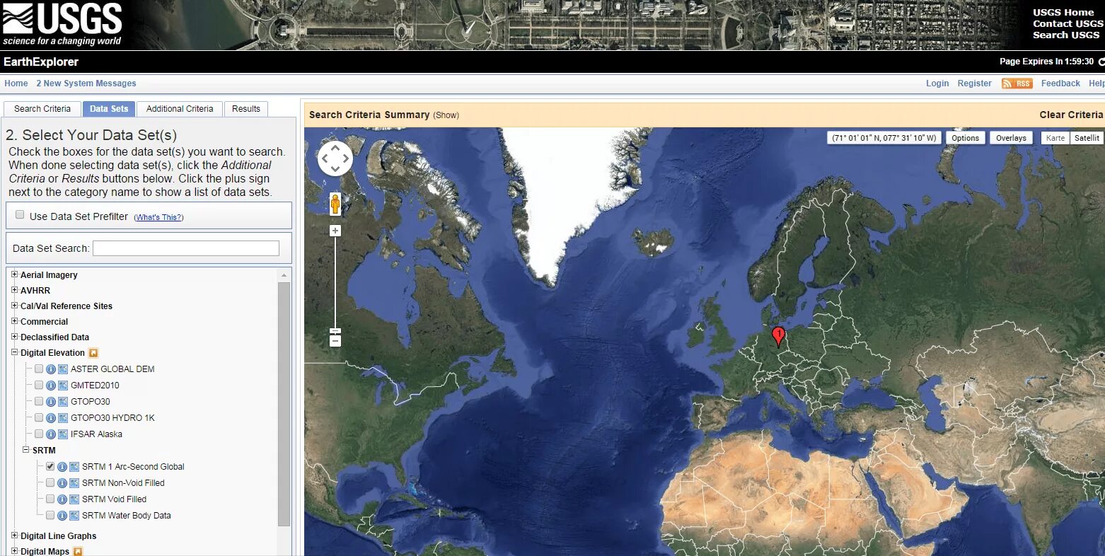
Task: Open the Additional Criteria tab
Action: point(180,109)
